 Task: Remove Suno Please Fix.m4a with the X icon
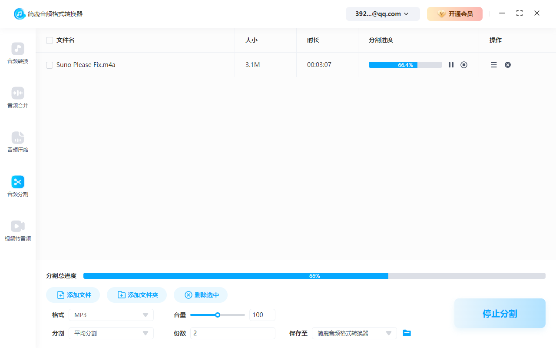507,64
